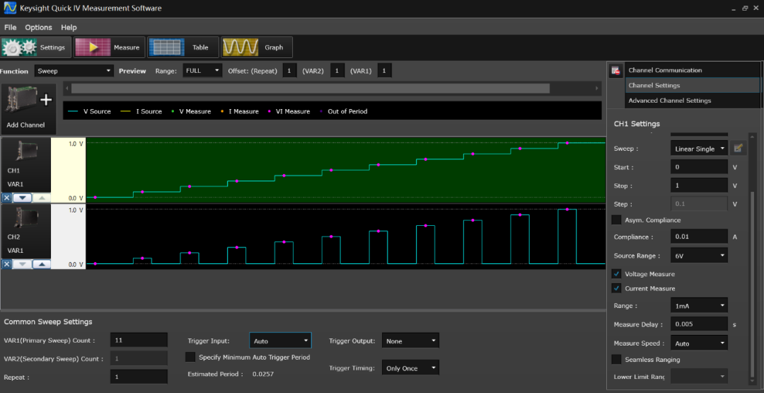Enable Asym. Compliance checkbox

(616, 220)
